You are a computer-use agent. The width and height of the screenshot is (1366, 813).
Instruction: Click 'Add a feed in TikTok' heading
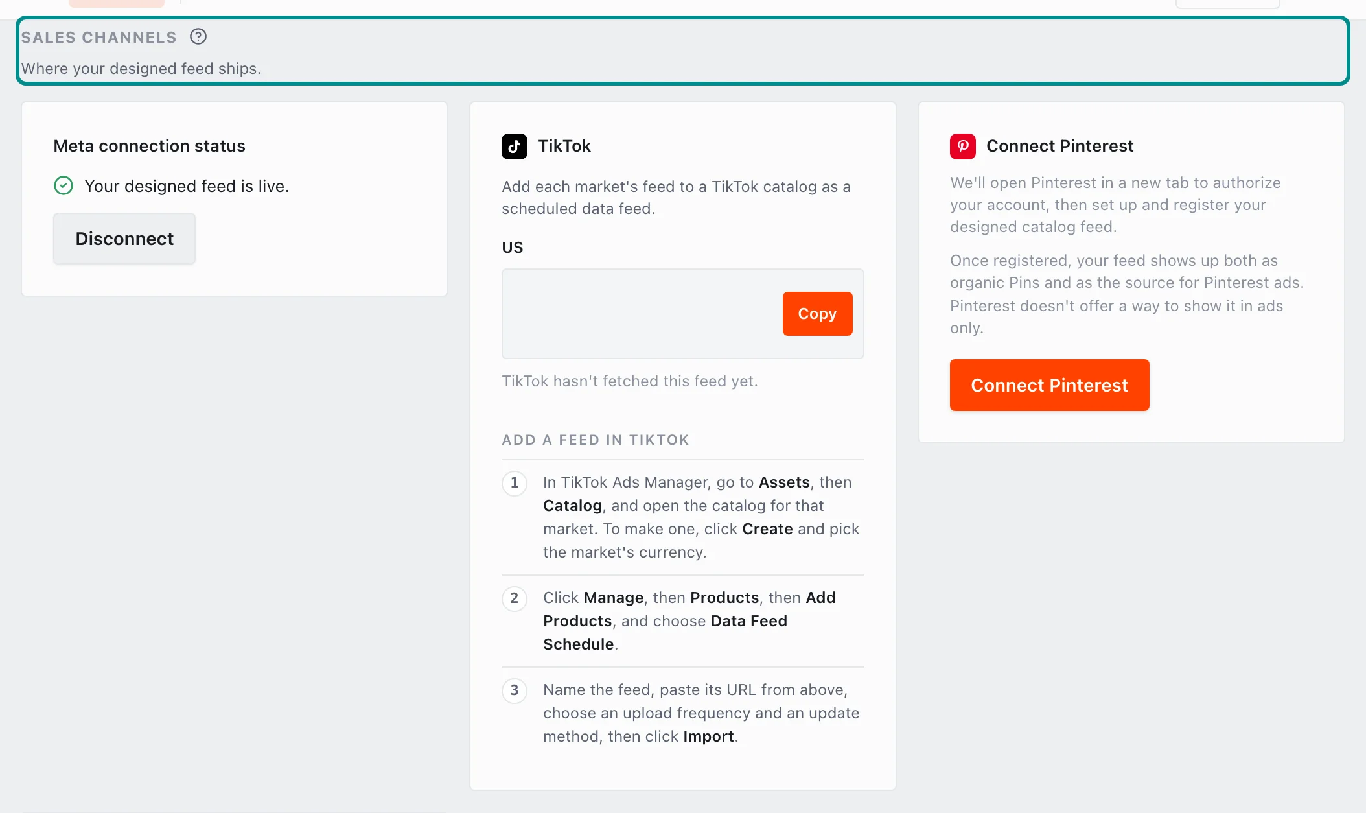(x=596, y=440)
